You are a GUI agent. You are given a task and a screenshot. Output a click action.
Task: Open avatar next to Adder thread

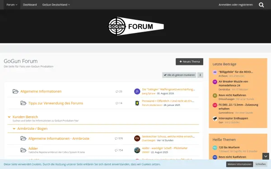point(137,150)
